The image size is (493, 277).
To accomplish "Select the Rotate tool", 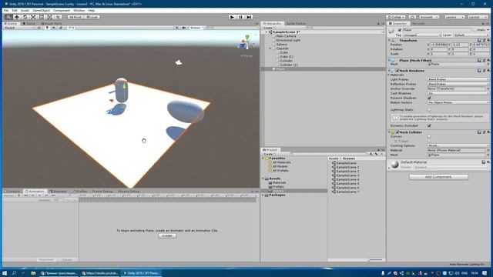I will (25, 17).
